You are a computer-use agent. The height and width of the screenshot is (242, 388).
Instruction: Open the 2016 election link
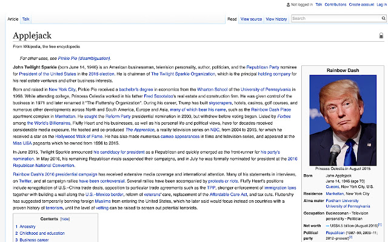[x=101, y=74]
